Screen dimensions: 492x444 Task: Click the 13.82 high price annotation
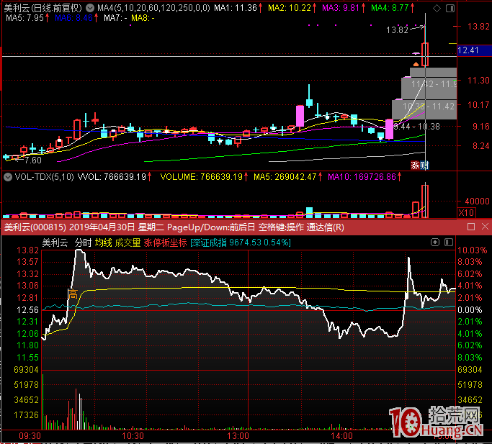tap(397, 30)
